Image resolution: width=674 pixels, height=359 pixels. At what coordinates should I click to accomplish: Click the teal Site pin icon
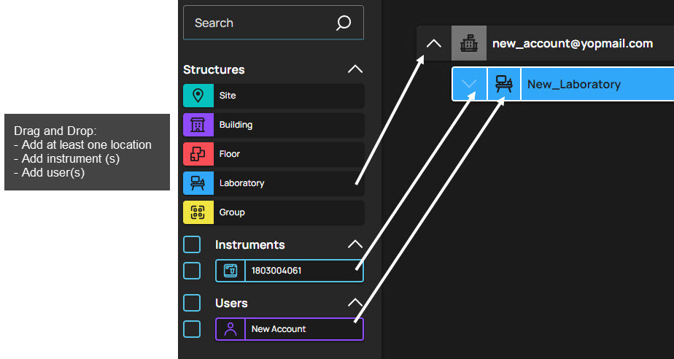(198, 96)
